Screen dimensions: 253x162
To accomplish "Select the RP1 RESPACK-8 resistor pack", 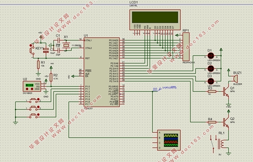I will [x=186, y=47].
